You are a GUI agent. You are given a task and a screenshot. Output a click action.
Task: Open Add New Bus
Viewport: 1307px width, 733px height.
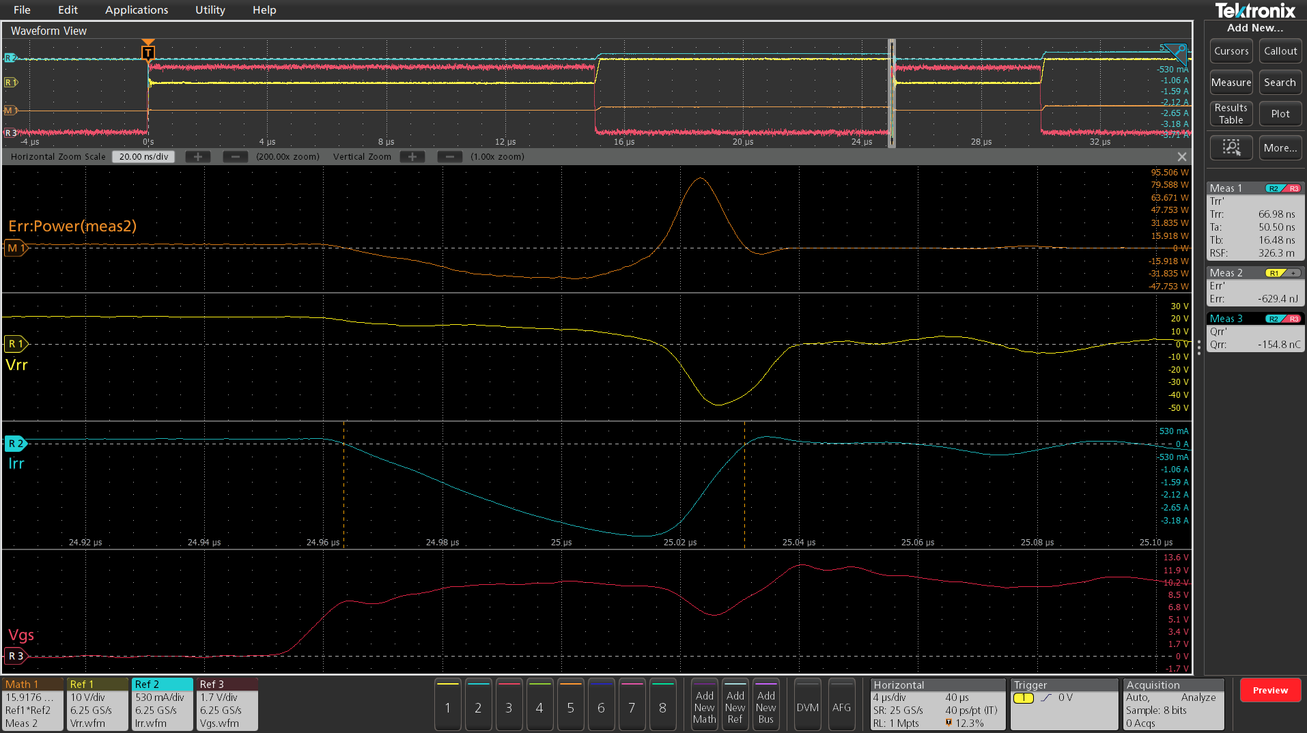[x=765, y=704]
